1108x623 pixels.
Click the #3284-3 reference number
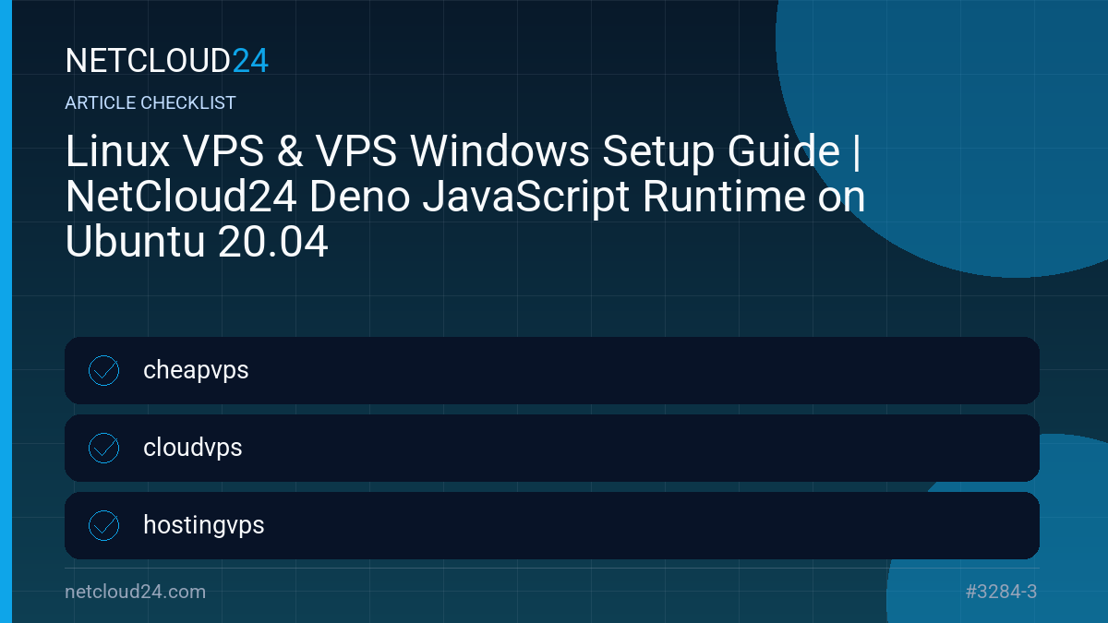(1001, 592)
